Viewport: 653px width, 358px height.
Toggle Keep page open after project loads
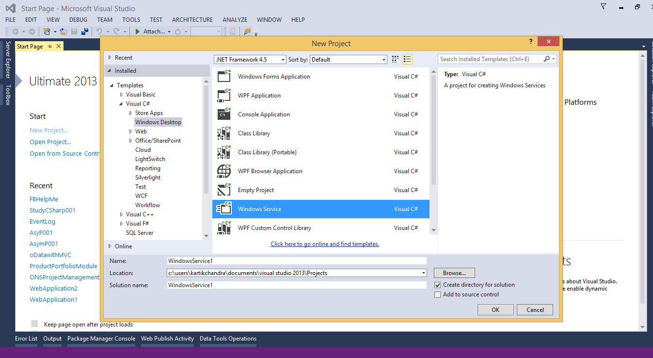coord(34,324)
